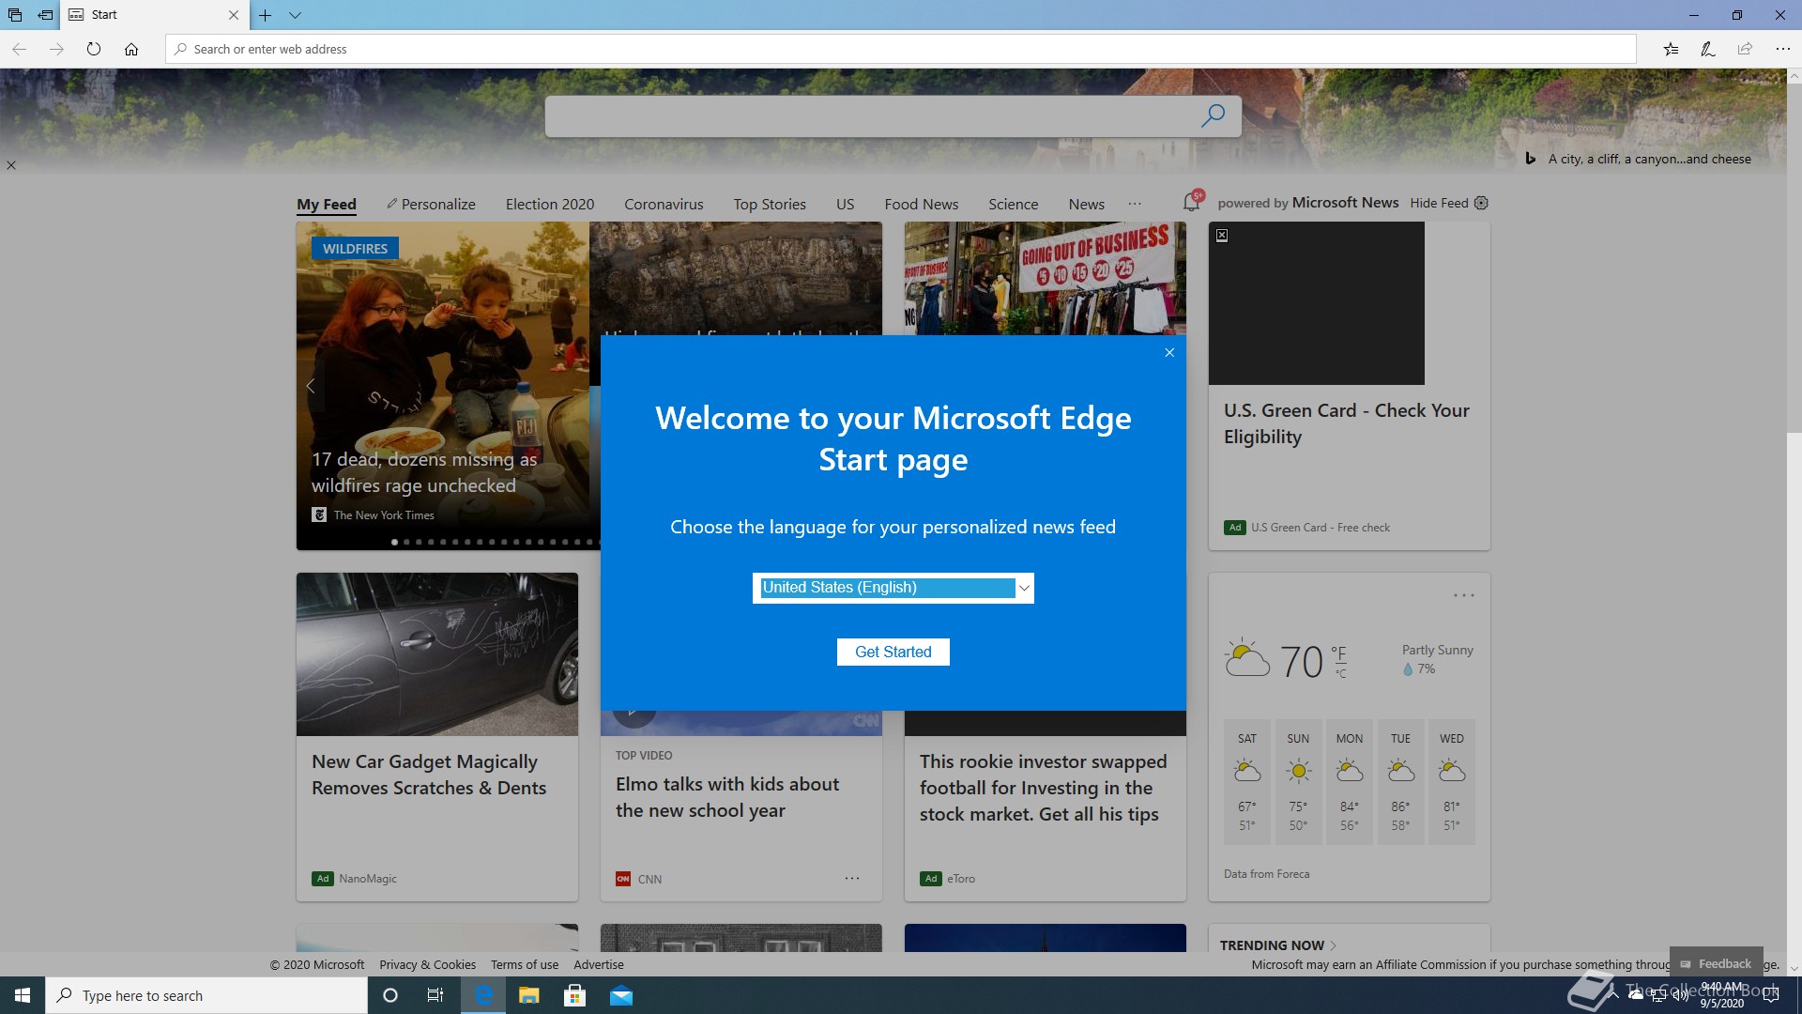Open the Advertise footer link
The image size is (1802, 1014).
(598, 964)
